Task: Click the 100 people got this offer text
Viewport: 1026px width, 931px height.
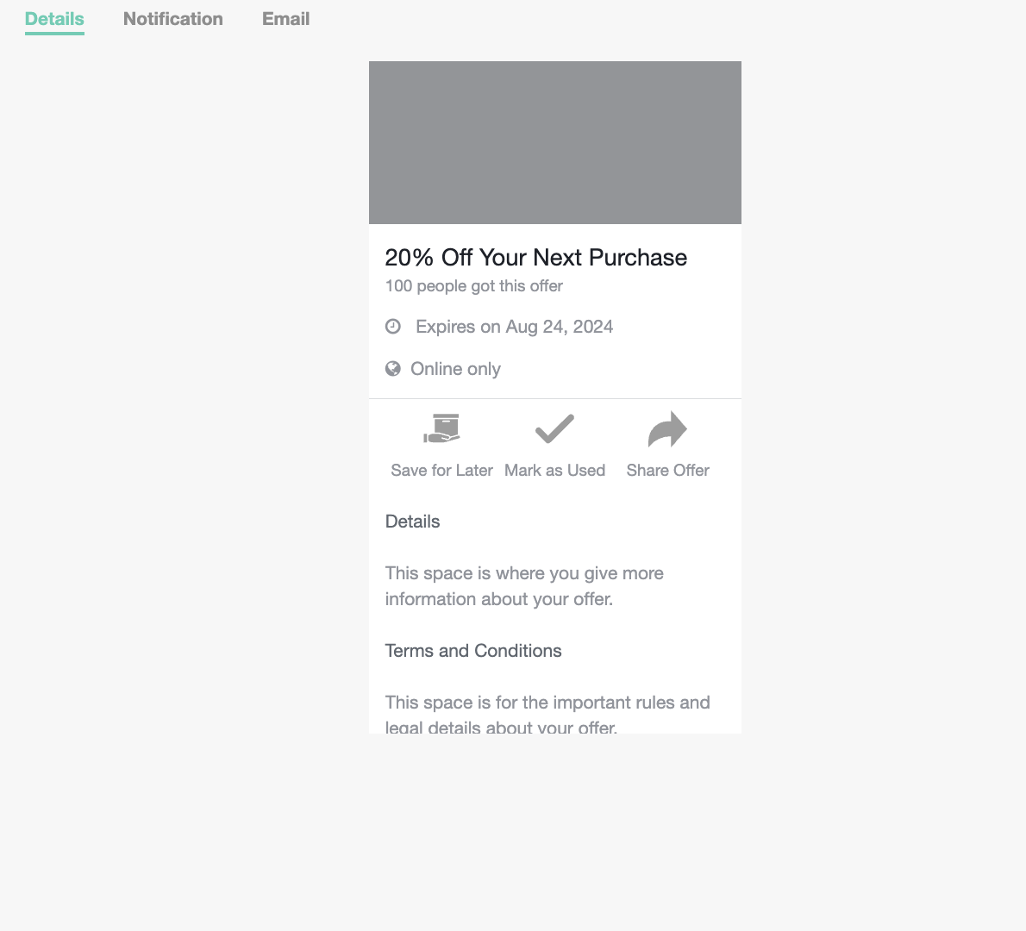Action: pyautogui.click(x=473, y=285)
